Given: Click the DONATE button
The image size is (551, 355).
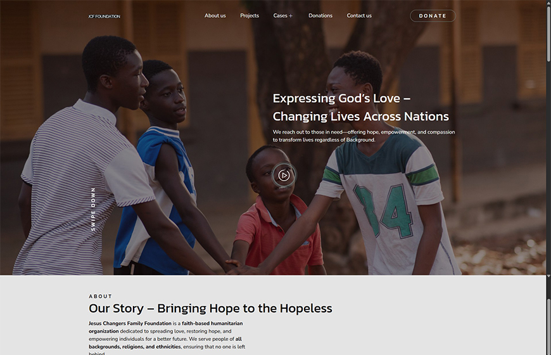Looking at the screenshot, I should pos(433,16).
